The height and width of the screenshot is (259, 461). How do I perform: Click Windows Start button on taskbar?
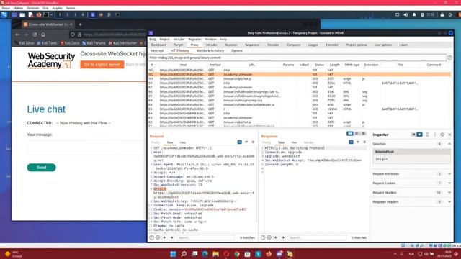click(173, 254)
